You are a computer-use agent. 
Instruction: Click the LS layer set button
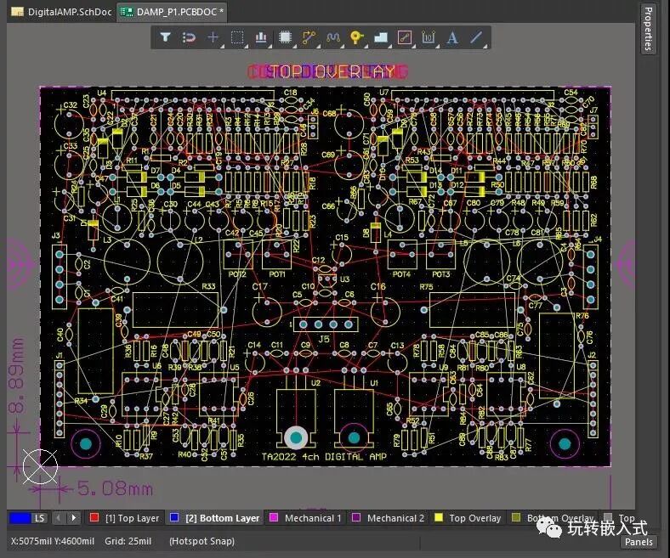tap(39, 518)
